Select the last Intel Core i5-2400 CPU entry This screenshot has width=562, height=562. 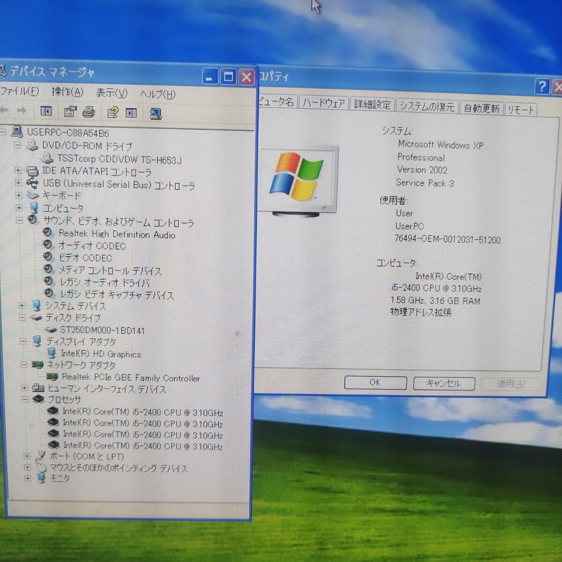143,446
